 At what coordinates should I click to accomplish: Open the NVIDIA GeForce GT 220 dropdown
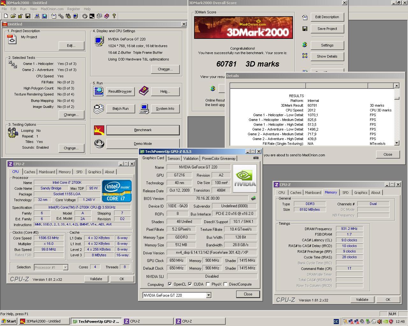[208, 295]
